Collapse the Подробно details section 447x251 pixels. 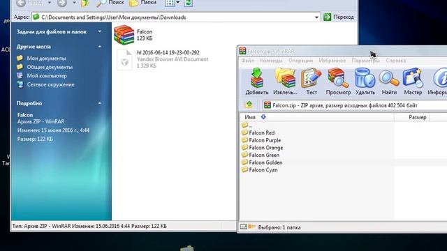click(x=99, y=103)
